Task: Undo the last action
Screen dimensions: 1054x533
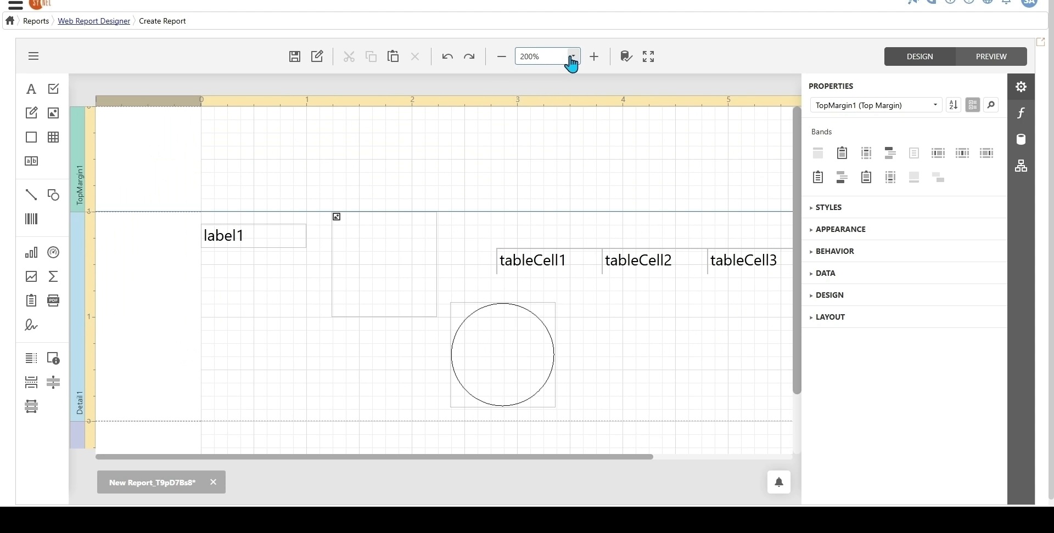Action: click(447, 56)
